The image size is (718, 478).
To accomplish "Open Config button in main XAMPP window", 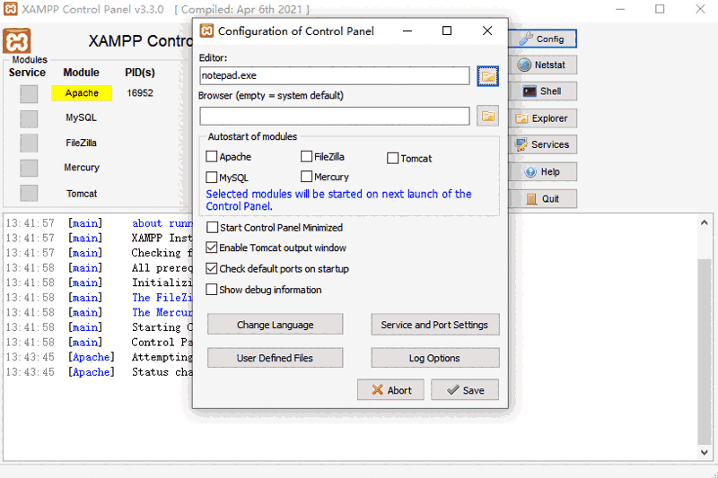I will (x=542, y=39).
